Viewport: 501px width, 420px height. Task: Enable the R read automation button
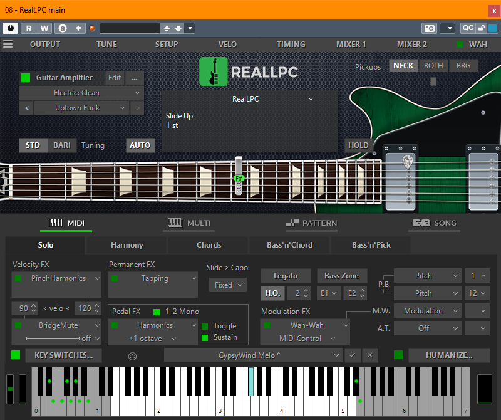pos(29,28)
